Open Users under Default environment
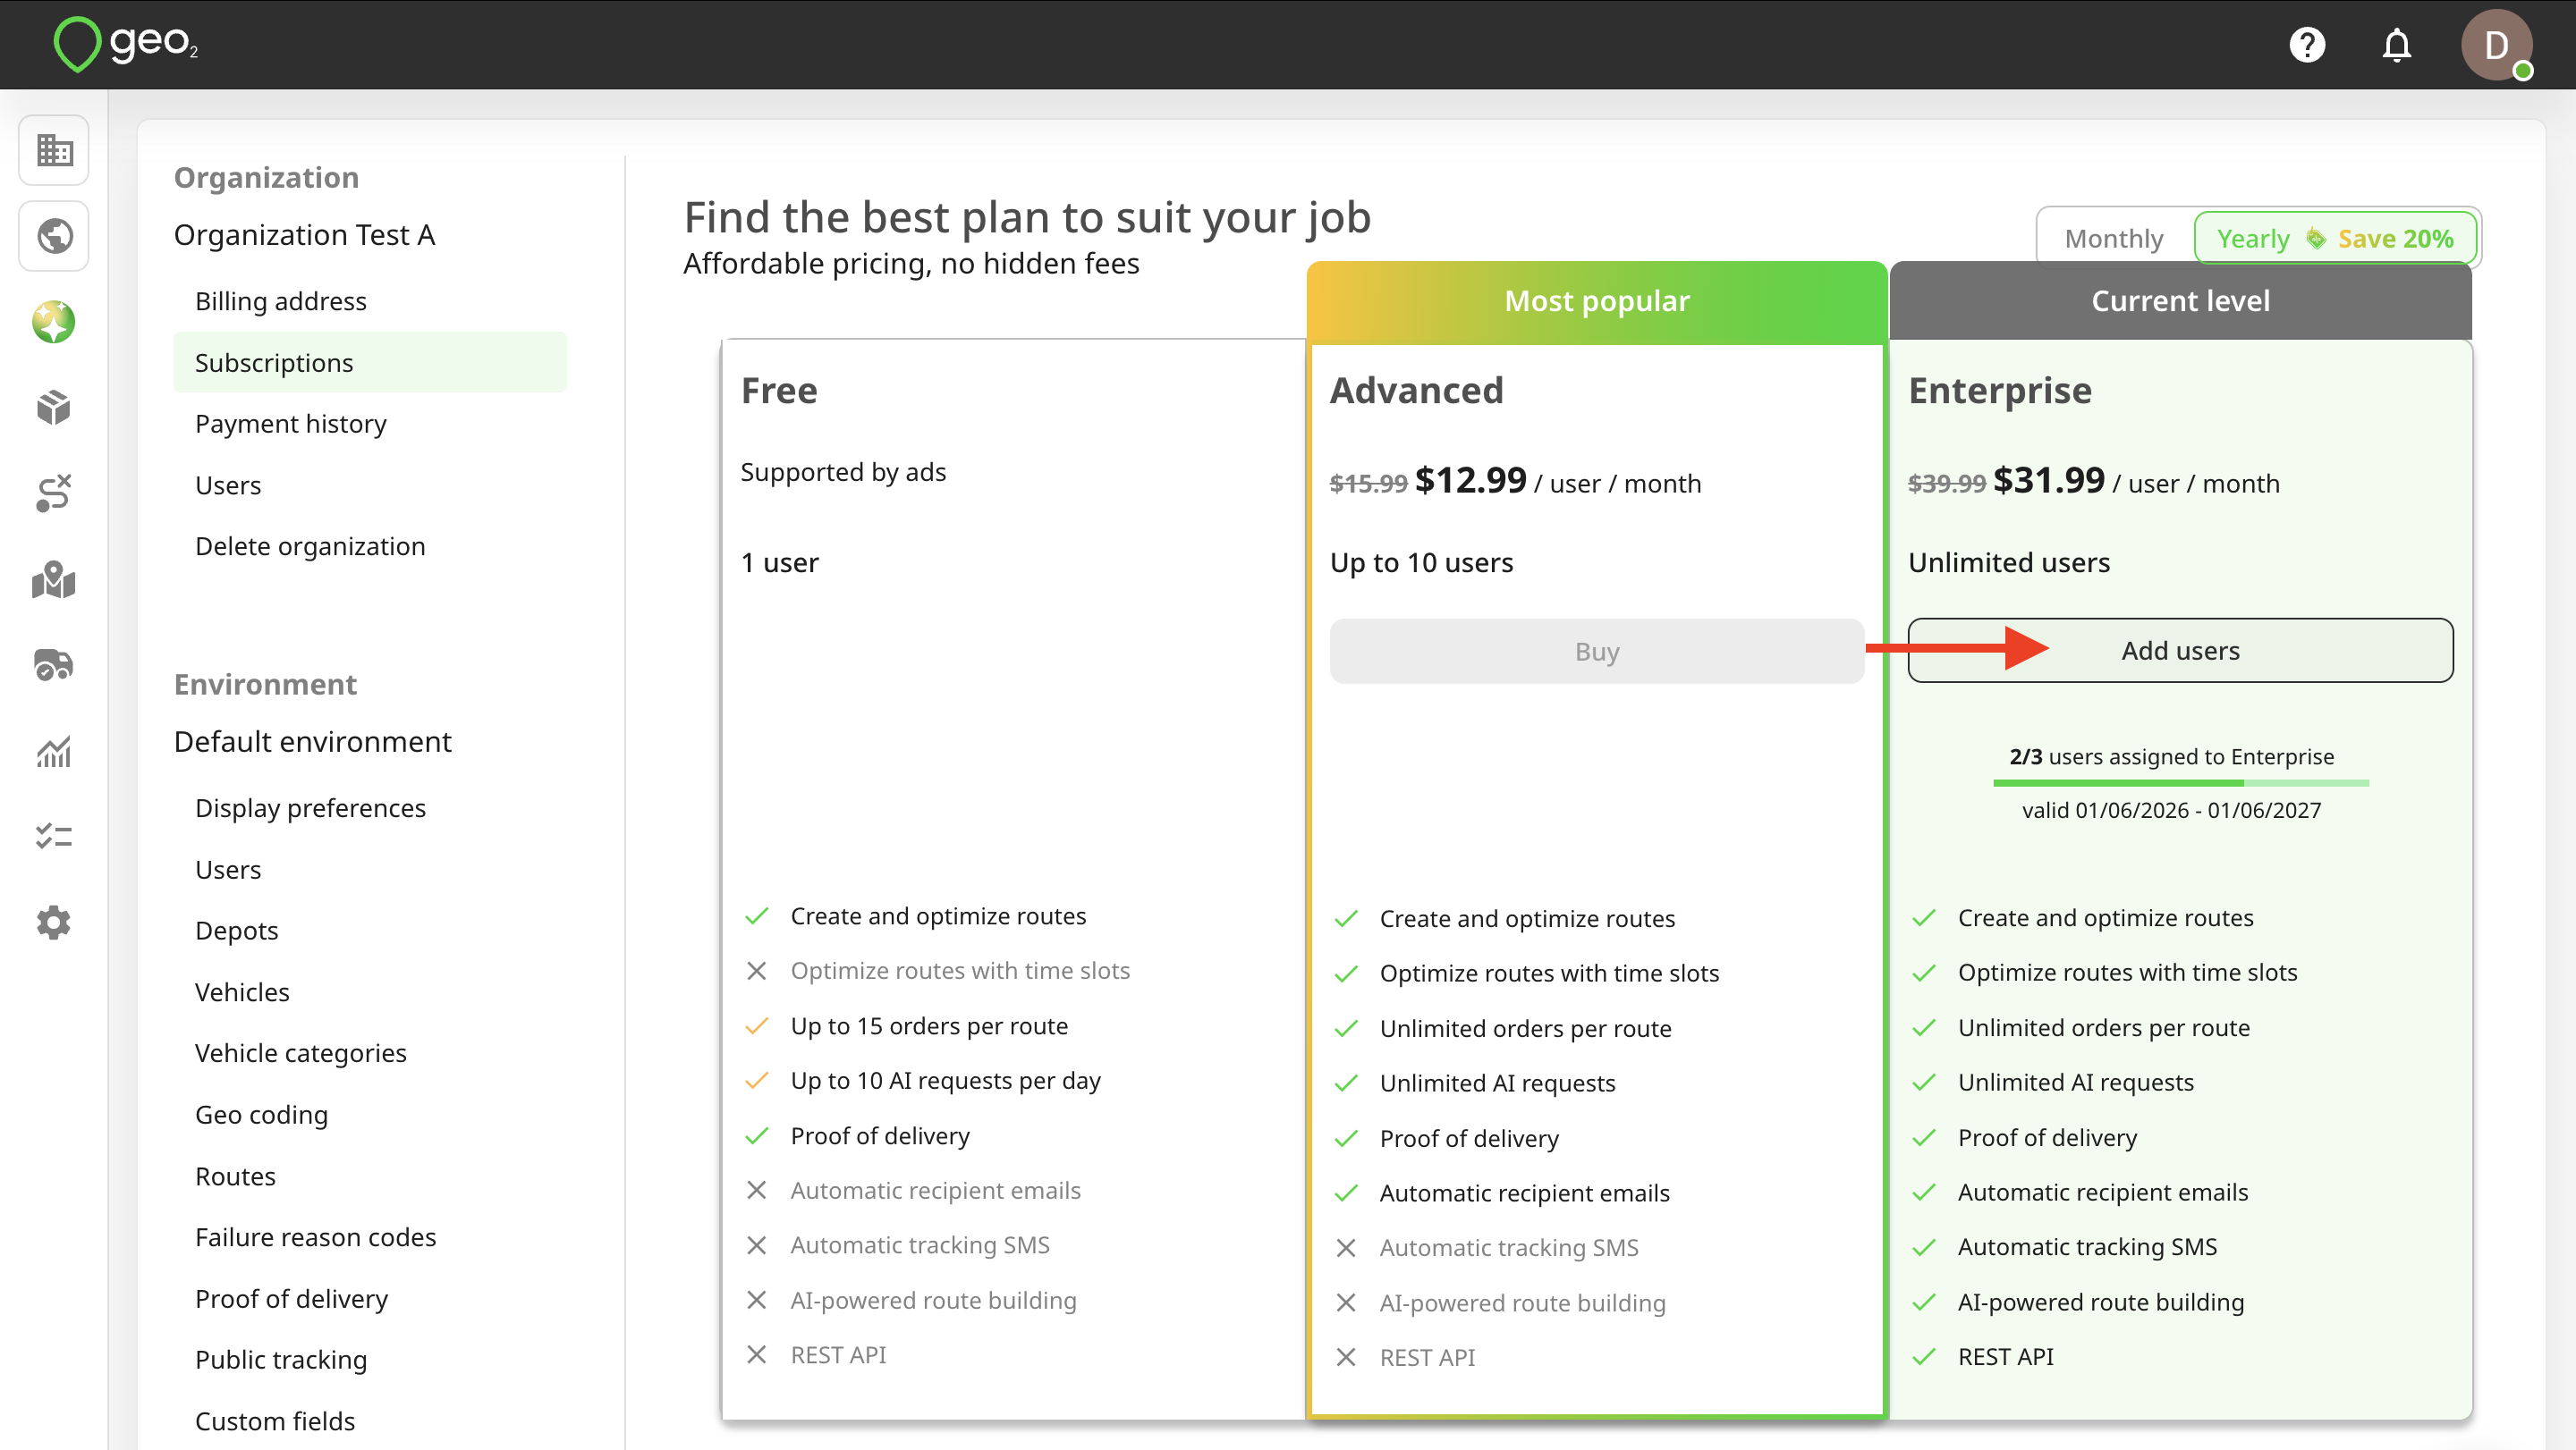Image resolution: width=2576 pixels, height=1450 pixels. pos(228,870)
